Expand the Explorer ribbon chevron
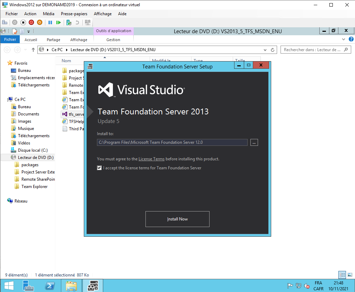Viewport: 355px width, 292px height. (x=344, y=39)
